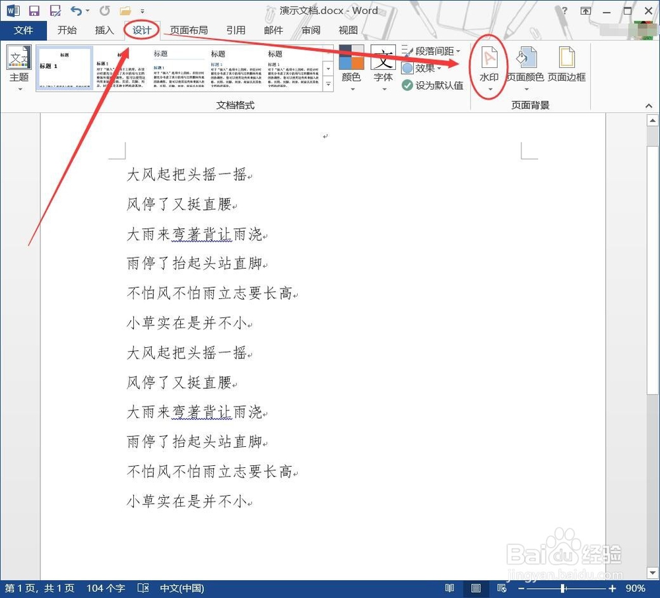Open the 字体 theme fonts menu
This screenshot has width=660, height=598.
(x=383, y=68)
